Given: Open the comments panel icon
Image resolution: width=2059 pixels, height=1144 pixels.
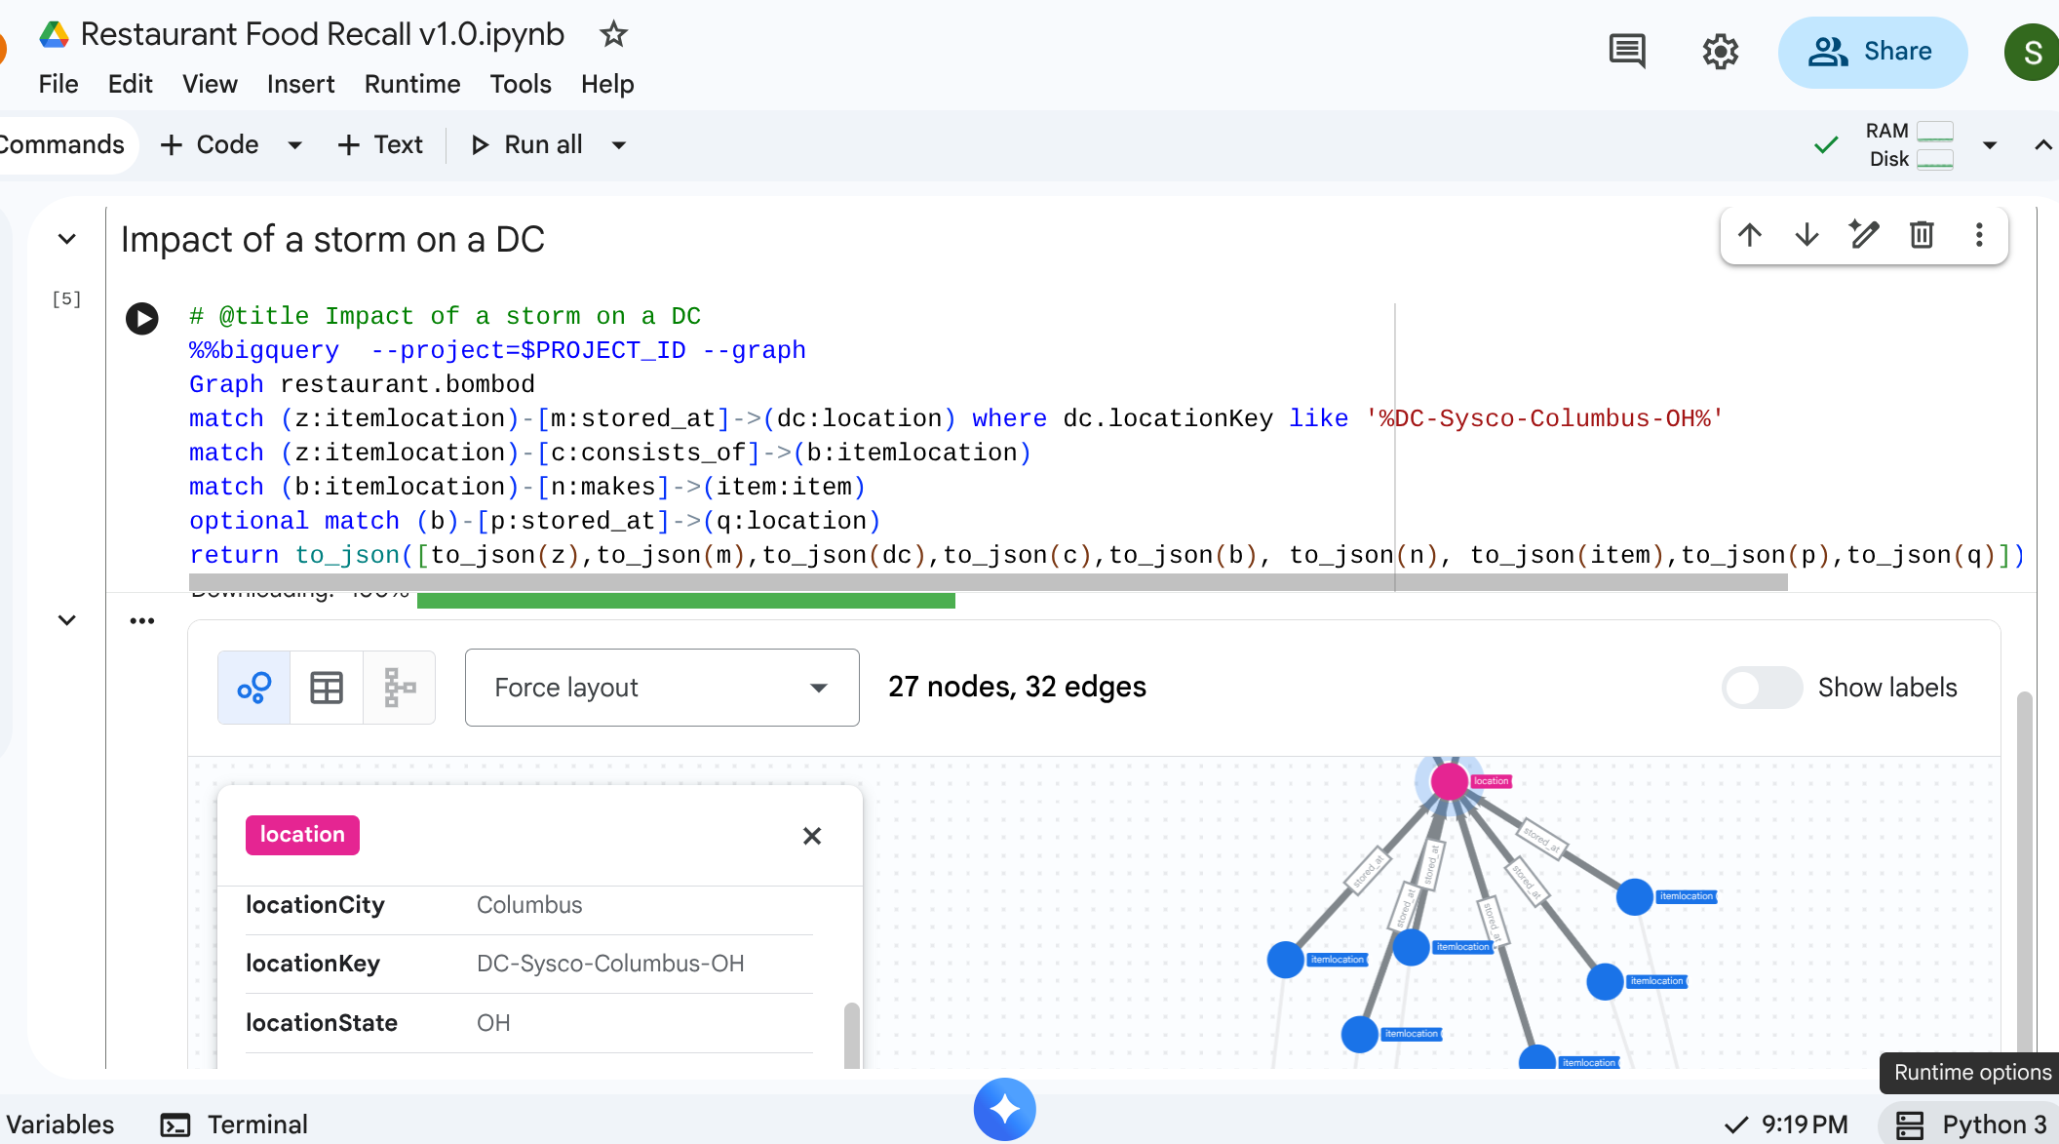Looking at the screenshot, I should tap(1626, 51).
